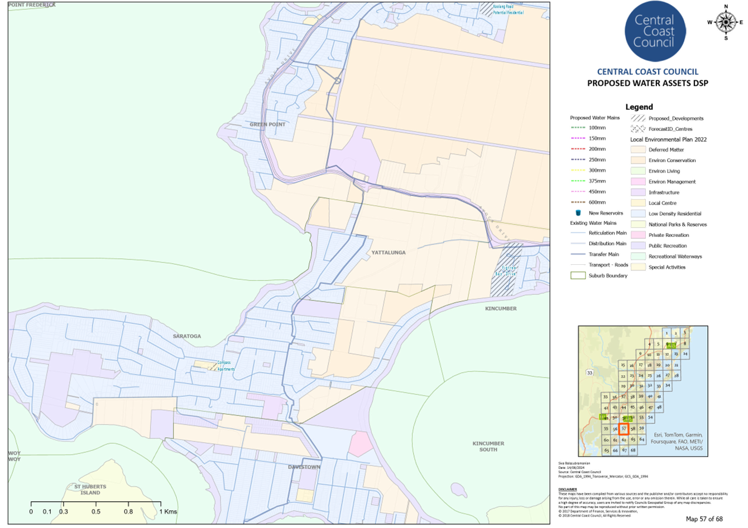
Task: Click grid cell 68 on the inset map
Action: tap(633, 450)
